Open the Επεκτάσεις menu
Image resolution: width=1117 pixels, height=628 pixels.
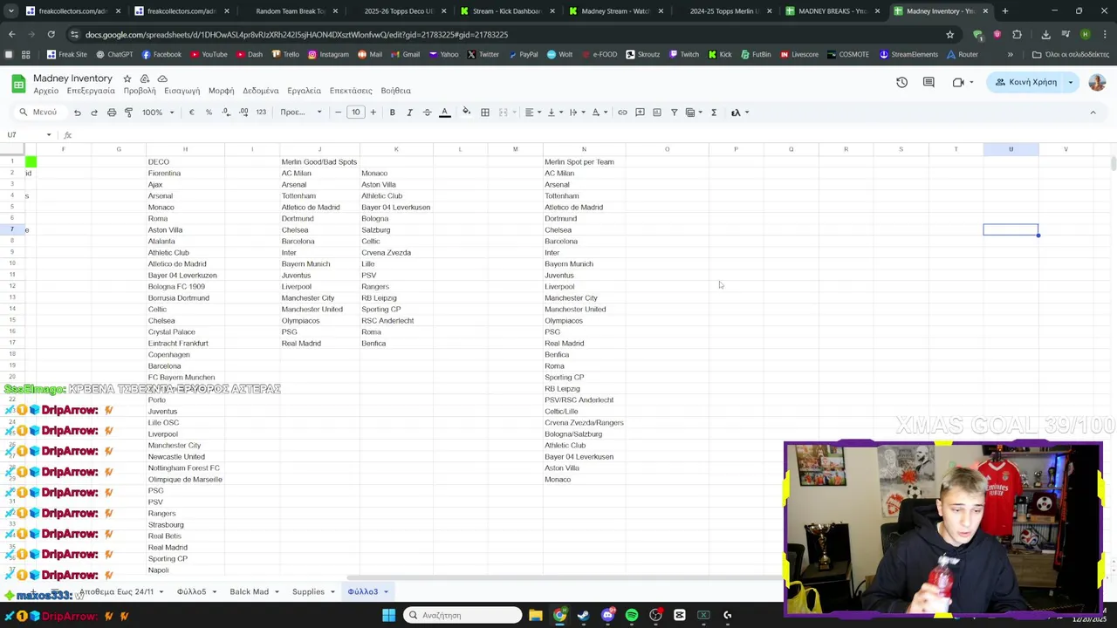(351, 91)
